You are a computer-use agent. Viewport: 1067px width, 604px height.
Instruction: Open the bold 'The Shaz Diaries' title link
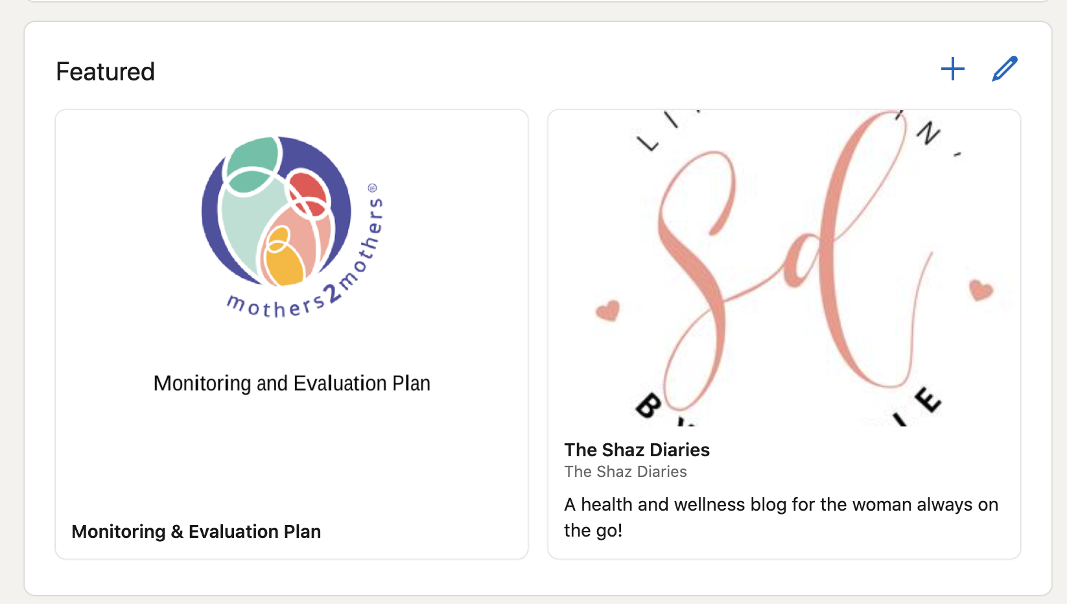pyautogui.click(x=637, y=450)
